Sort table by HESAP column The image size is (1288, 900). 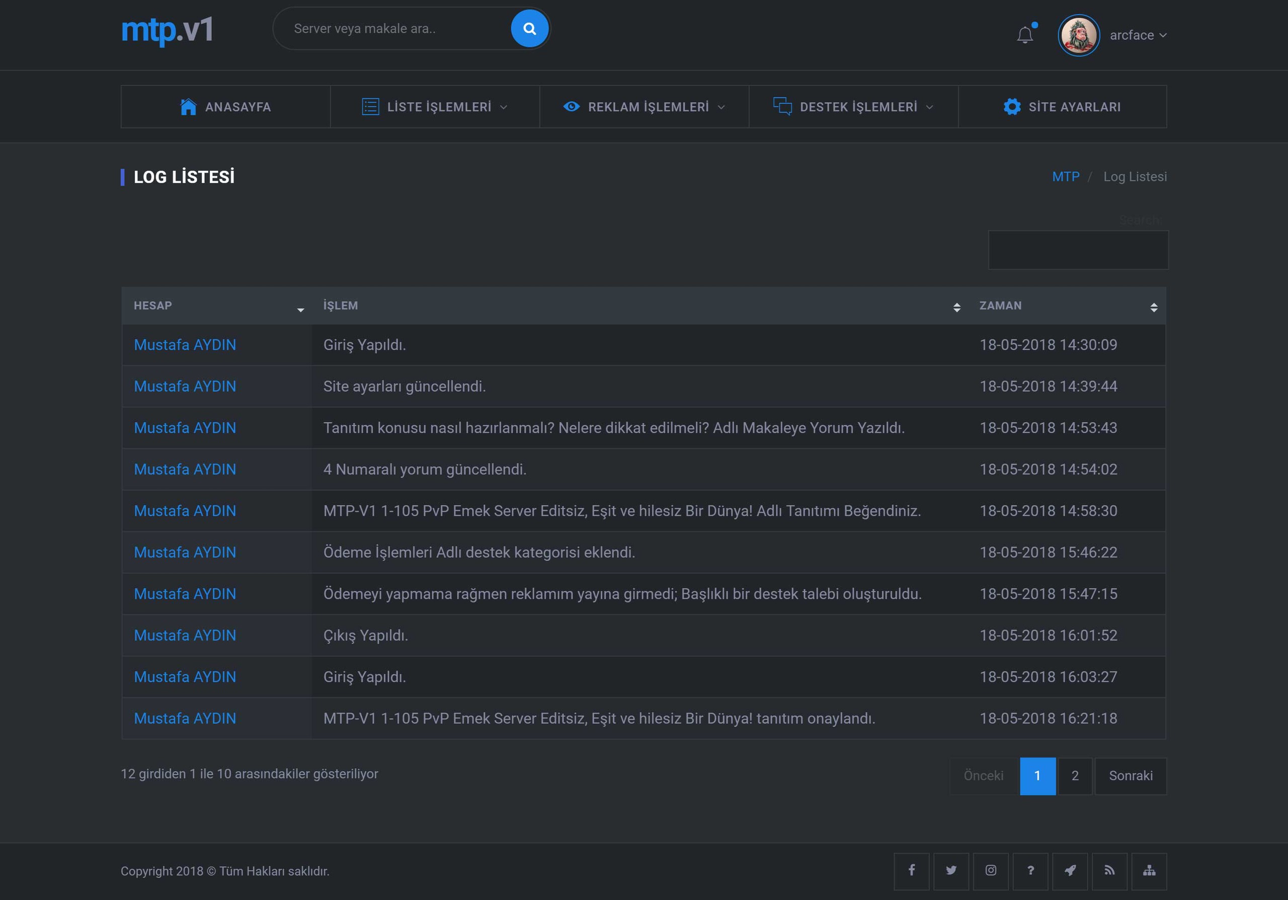216,306
